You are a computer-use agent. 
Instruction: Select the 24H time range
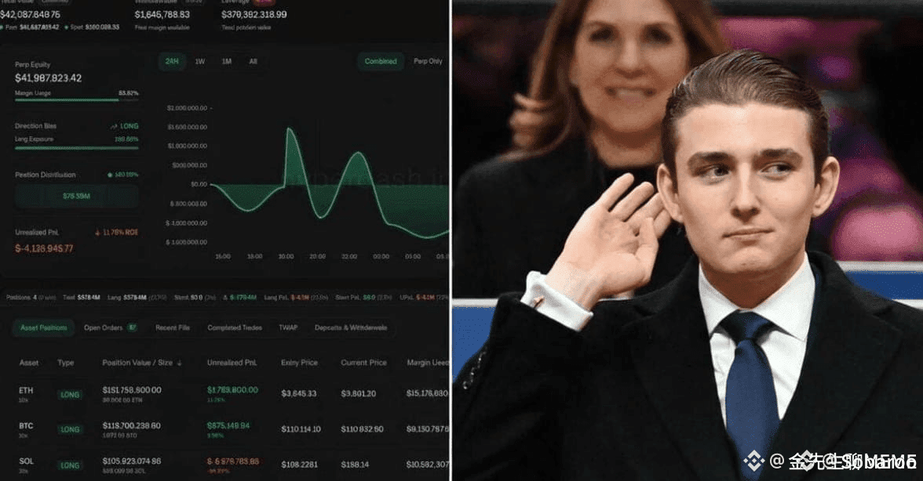172,62
